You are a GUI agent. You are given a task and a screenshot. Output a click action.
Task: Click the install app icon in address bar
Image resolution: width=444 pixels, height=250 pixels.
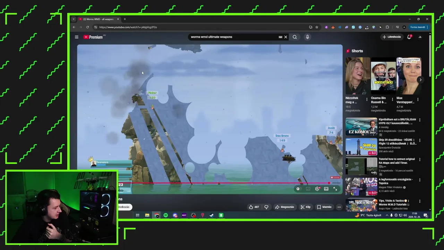310,27
